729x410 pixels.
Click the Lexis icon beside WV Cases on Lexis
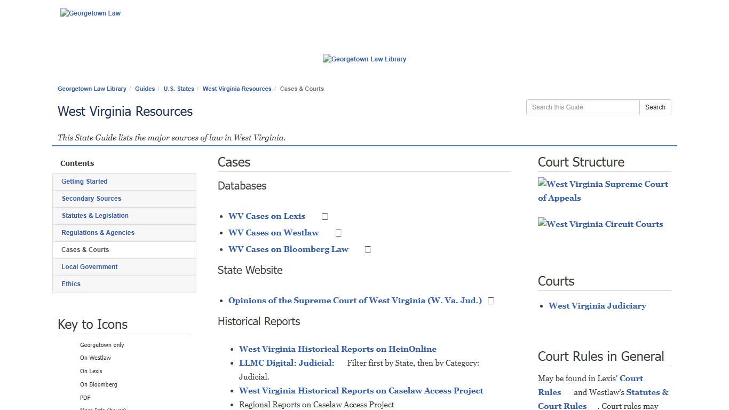(x=324, y=216)
